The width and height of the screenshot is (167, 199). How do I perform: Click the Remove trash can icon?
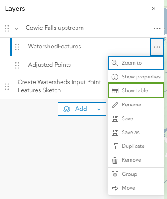[115, 160]
